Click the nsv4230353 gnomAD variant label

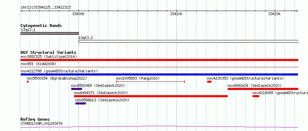(246, 78)
